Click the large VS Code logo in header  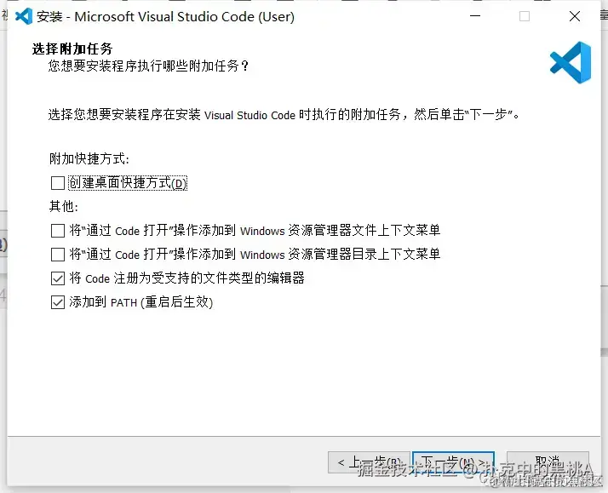571,62
